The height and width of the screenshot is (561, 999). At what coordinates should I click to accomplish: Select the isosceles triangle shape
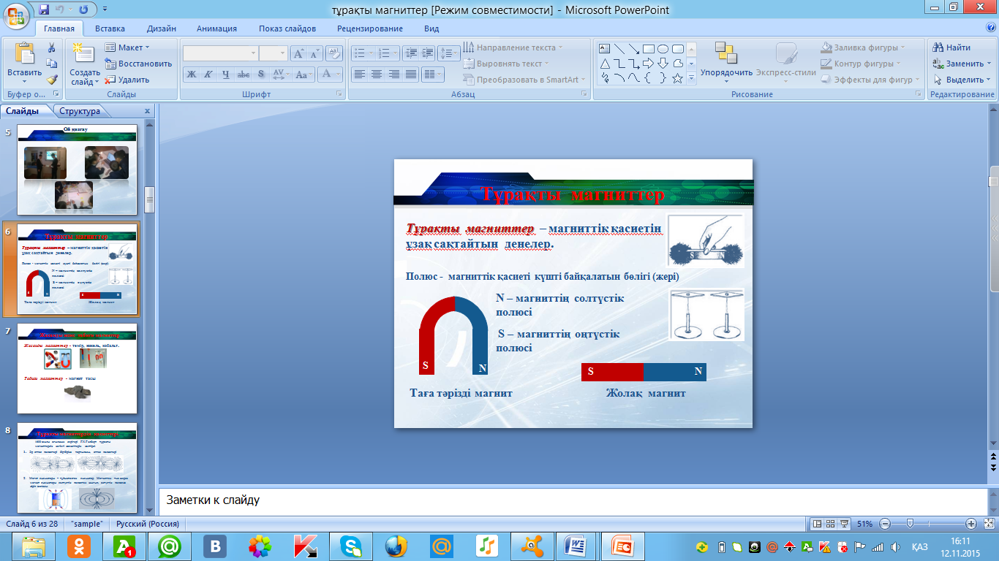[605, 63]
